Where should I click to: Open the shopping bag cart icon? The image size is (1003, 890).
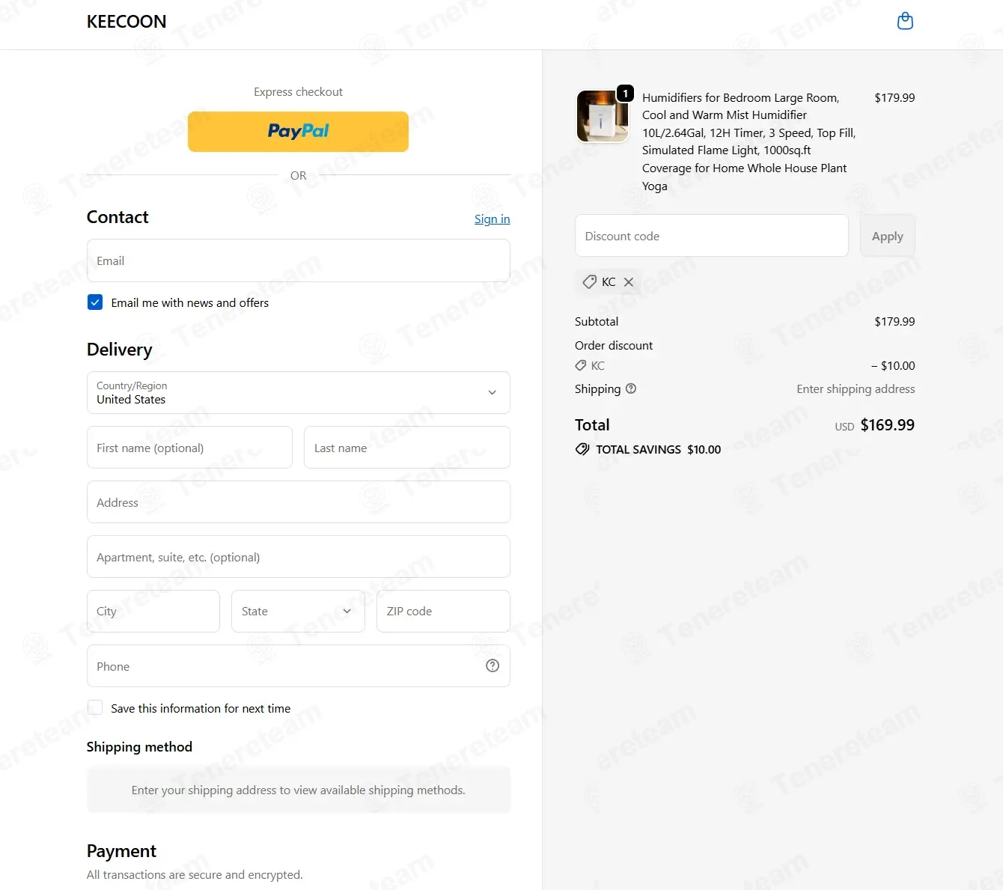[905, 21]
